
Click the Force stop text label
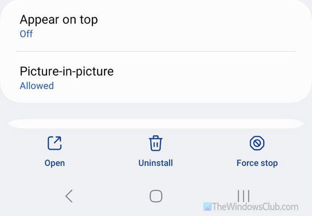(x=257, y=163)
